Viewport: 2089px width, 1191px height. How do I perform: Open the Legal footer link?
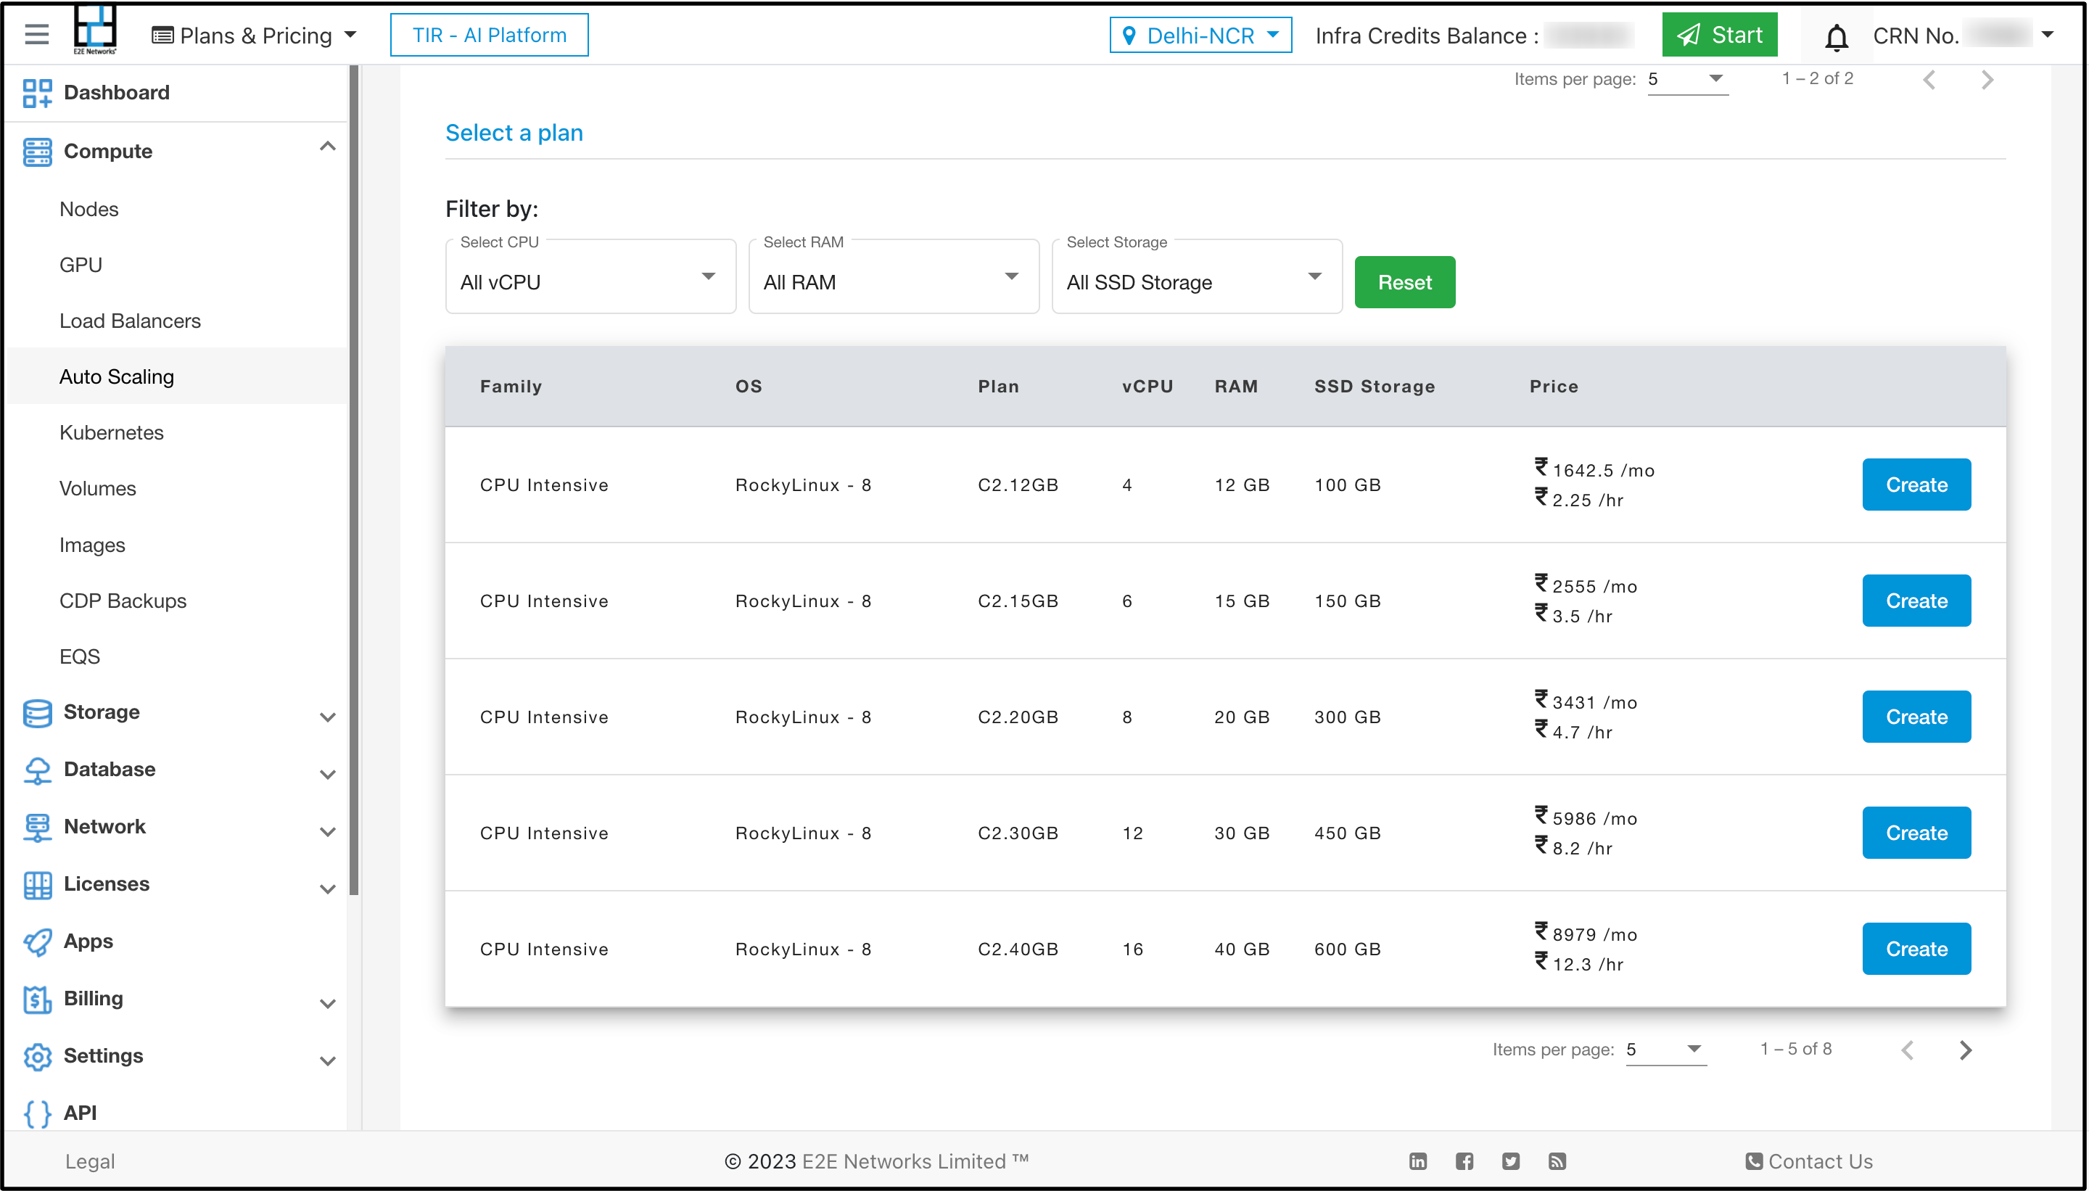pyautogui.click(x=90, y=1161)
